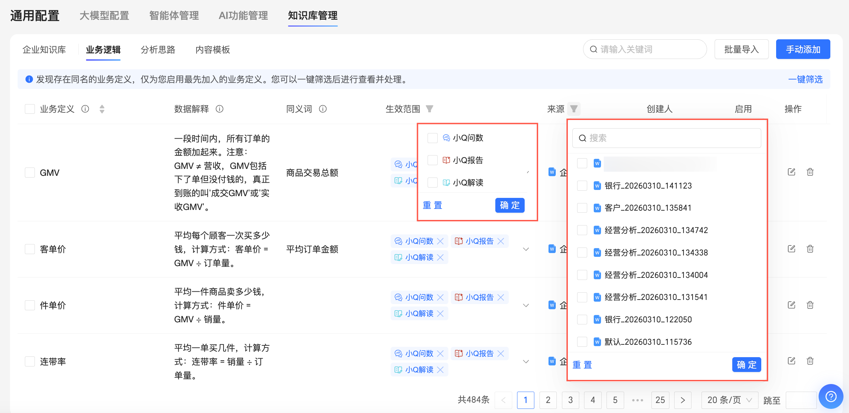
Task: Sort by 业务定义 using sort arrows
Action: 102,109
